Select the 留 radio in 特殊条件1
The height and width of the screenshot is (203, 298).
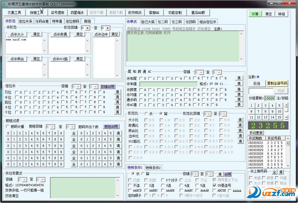click(143, 173)
